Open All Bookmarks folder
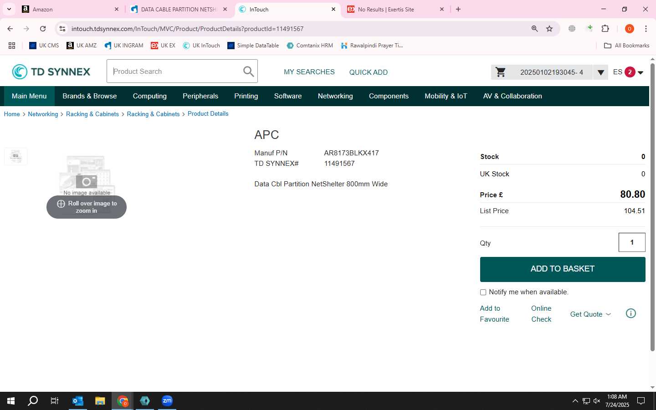 [x=626, y=46]
